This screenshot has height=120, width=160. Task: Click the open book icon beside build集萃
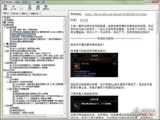pos(5,70)
